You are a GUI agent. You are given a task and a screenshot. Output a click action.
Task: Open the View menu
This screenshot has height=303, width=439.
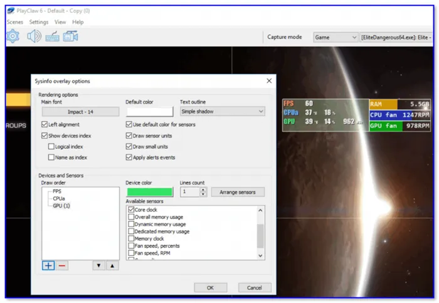pyautogui.click(x=60, y=22)
